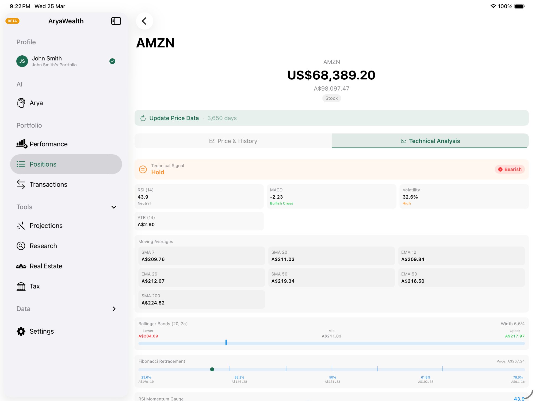The image size is (535, 401).
Task: Open Projections magic wand icon
Action: 21,226
